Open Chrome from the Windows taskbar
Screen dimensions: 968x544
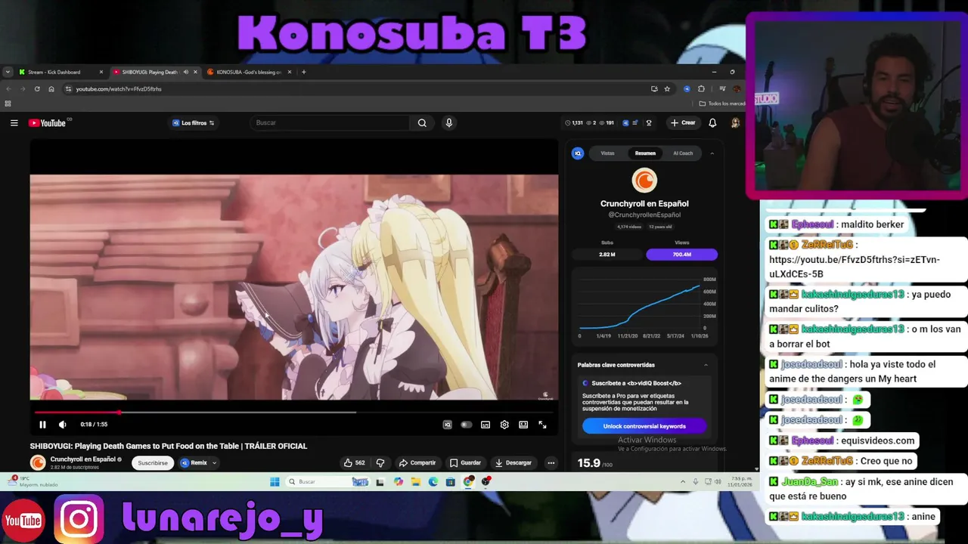[x=469, y=481]
